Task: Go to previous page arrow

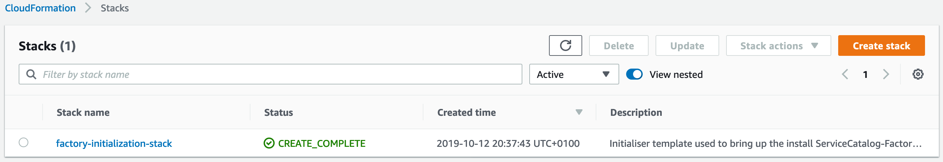Action: click(845, 74)
